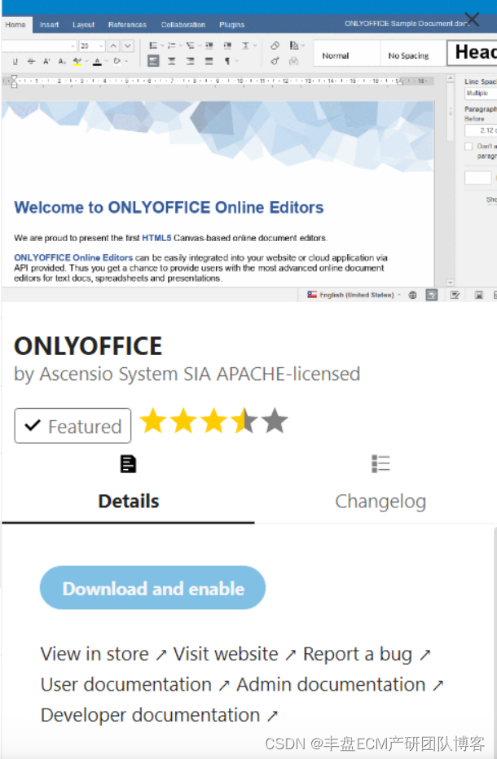Open the References tab
The height and width of the screenshot is (759, 497).
(x=127, y=24)
